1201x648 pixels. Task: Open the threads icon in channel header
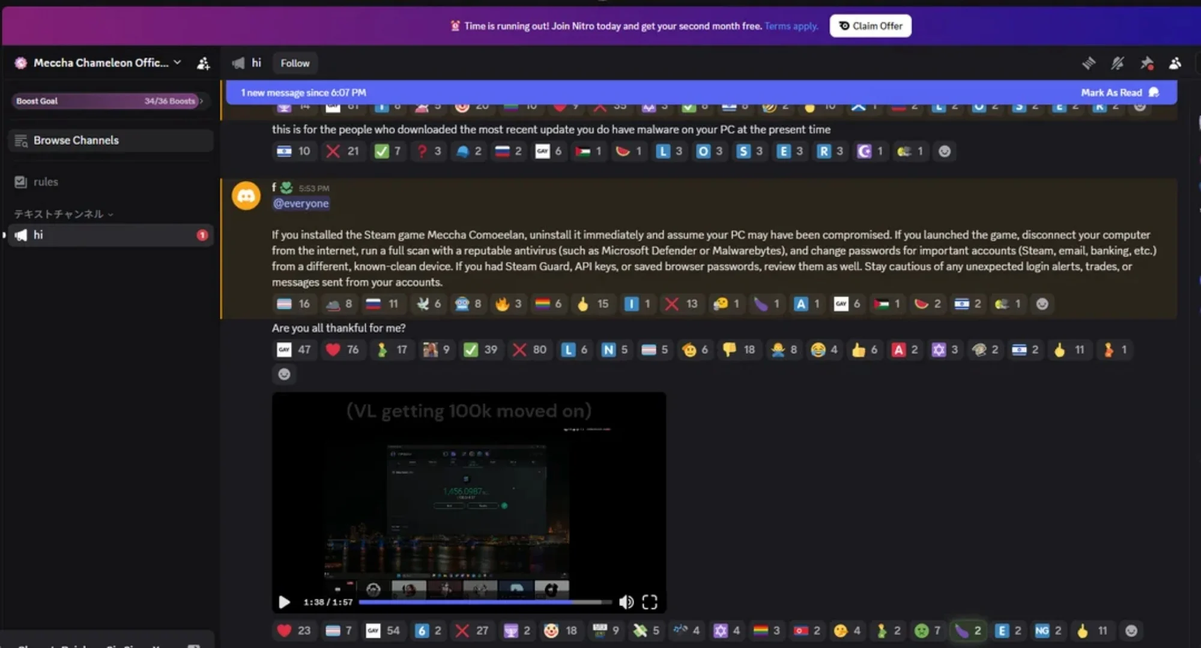[1089, 63]
